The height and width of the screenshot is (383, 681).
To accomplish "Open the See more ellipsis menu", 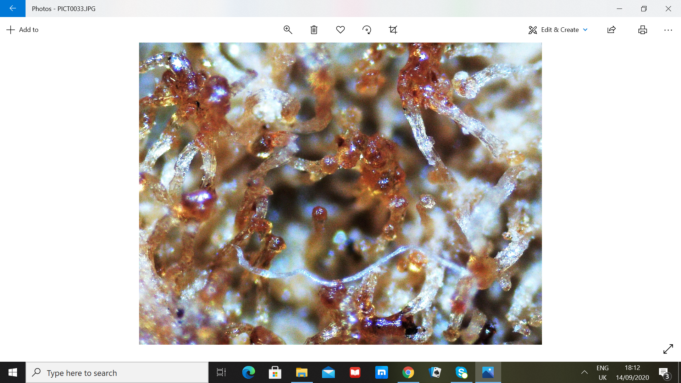I will point(668,30).
